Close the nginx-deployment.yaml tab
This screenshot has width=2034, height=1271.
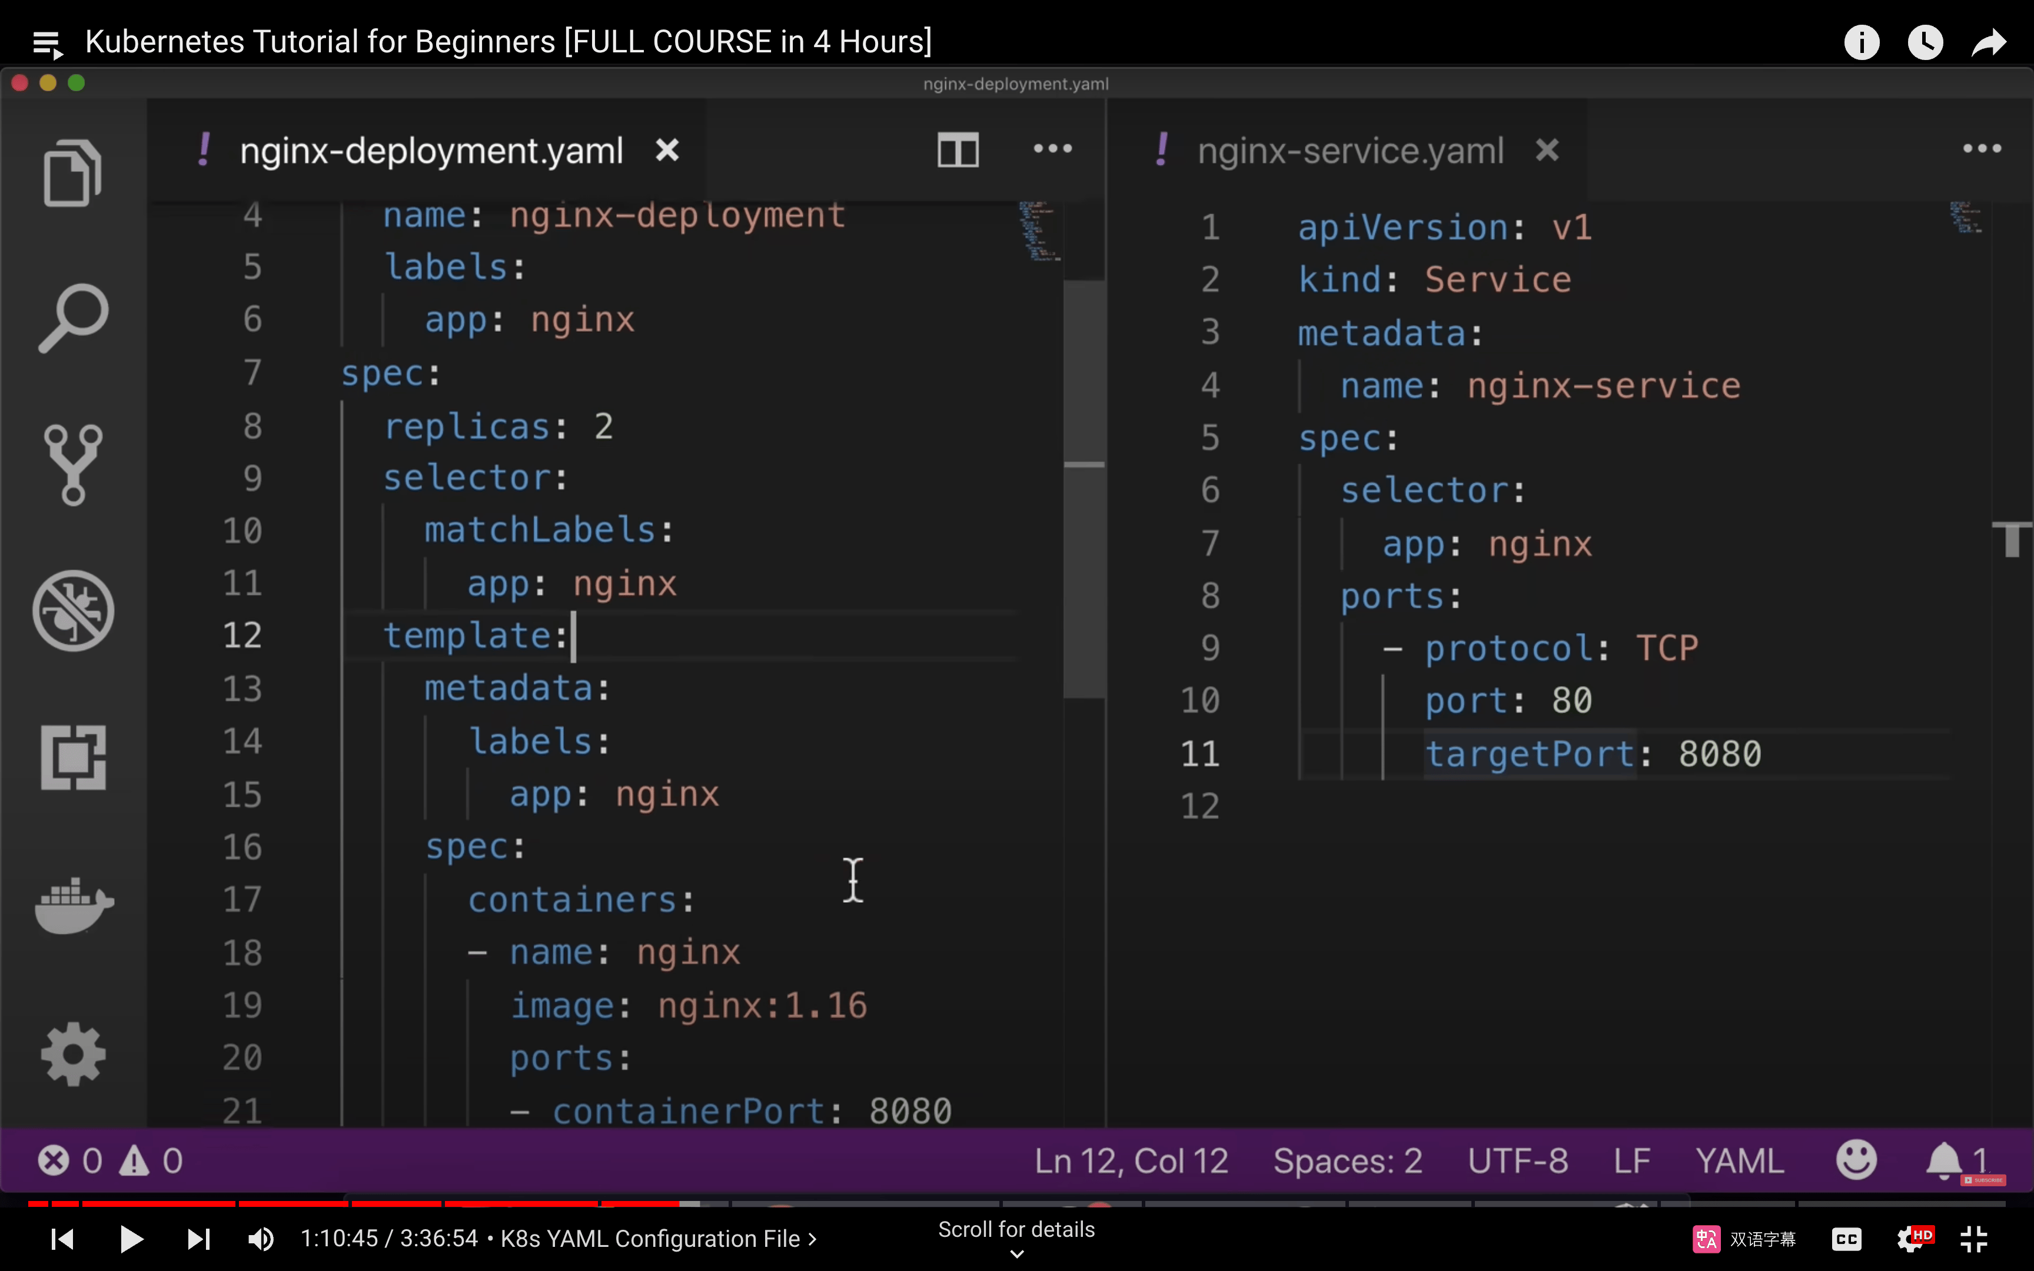pyautogui.click(x=667, y=151)
